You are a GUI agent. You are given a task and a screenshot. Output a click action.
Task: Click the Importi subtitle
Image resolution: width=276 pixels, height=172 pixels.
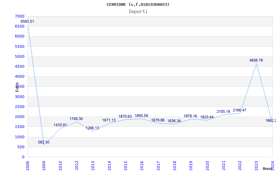point(138,12)
